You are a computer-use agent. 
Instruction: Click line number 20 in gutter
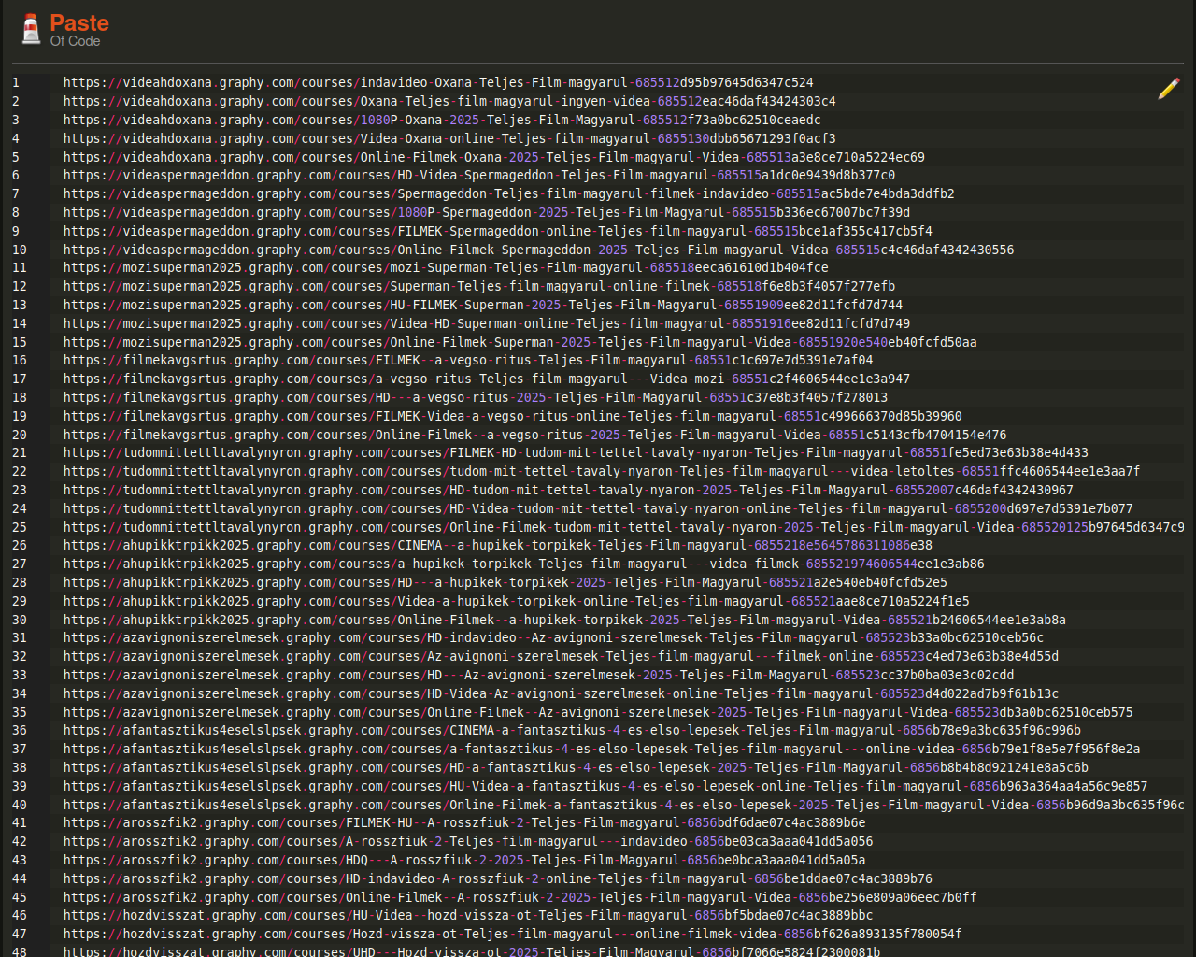pyautogui.click(x=20, y=435)
